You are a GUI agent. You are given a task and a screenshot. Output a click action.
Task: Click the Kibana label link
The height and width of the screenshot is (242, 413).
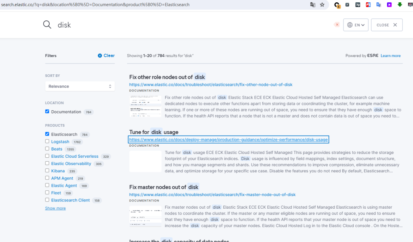58,171
